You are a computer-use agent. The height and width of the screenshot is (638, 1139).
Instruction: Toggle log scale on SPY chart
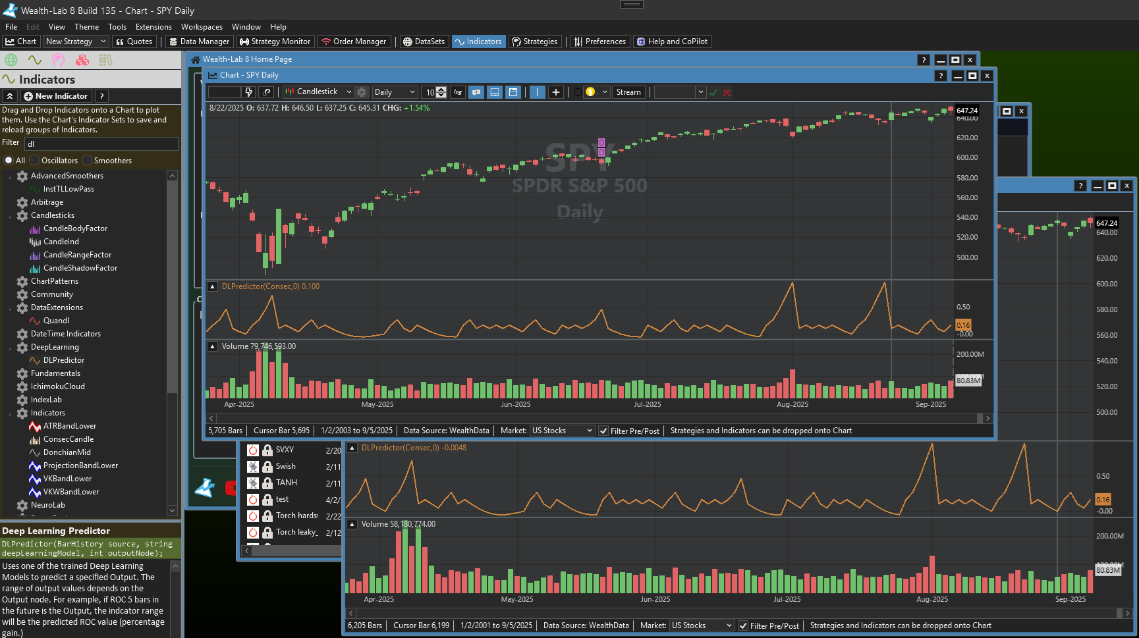pyautogui.click(x=458, y=92)
